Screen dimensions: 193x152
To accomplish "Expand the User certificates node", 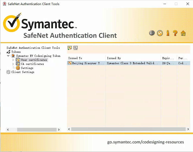I will (x=13, y=60).
